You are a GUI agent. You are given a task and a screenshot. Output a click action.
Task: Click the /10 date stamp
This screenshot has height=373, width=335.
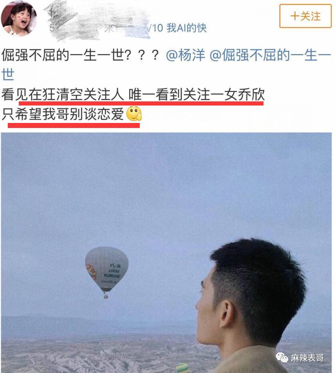tap(155, 28)
